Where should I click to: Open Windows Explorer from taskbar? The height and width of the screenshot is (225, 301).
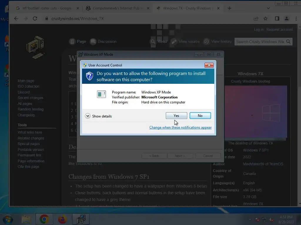pyautogui.click(x=26, y=219)
